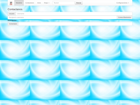The width and height of the screenshot is (140, 105).
Task: Click the Comentario text field
Action: point(75,24)
